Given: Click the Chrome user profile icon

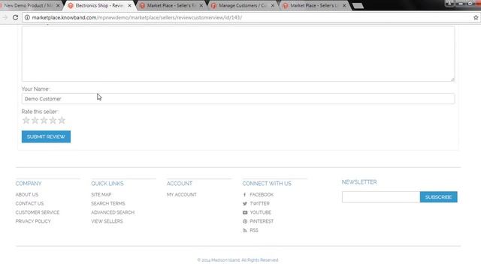Looking at the screenshot, I should click(x=449, y=3).
